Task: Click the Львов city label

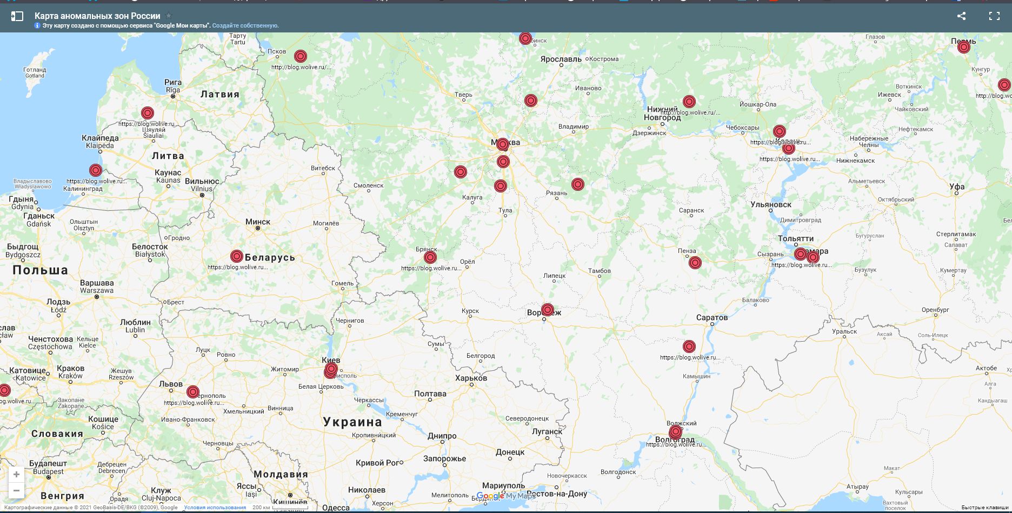Action: coord(171,384)
